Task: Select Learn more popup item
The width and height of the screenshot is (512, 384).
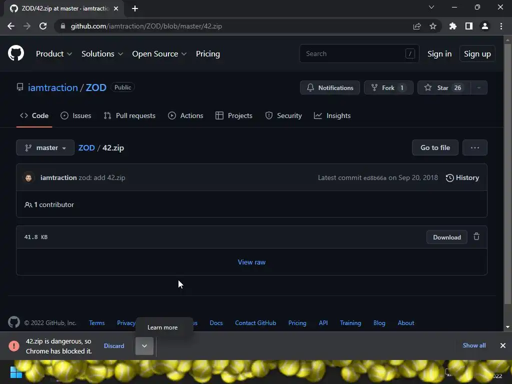Action: coord(164,327)
